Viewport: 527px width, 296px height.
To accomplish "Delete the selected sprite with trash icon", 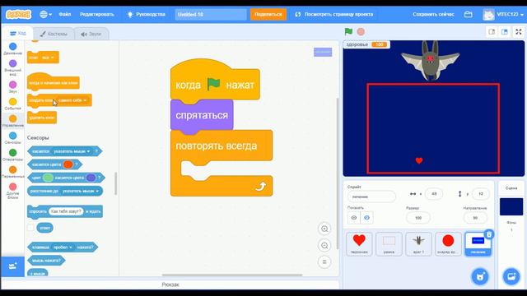I will pos(489,234).
